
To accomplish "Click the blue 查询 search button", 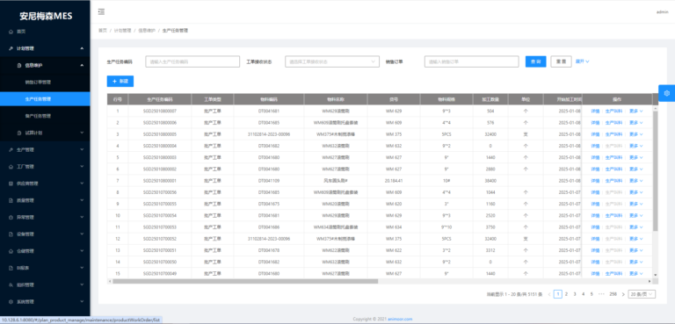I will pos(536,61).
